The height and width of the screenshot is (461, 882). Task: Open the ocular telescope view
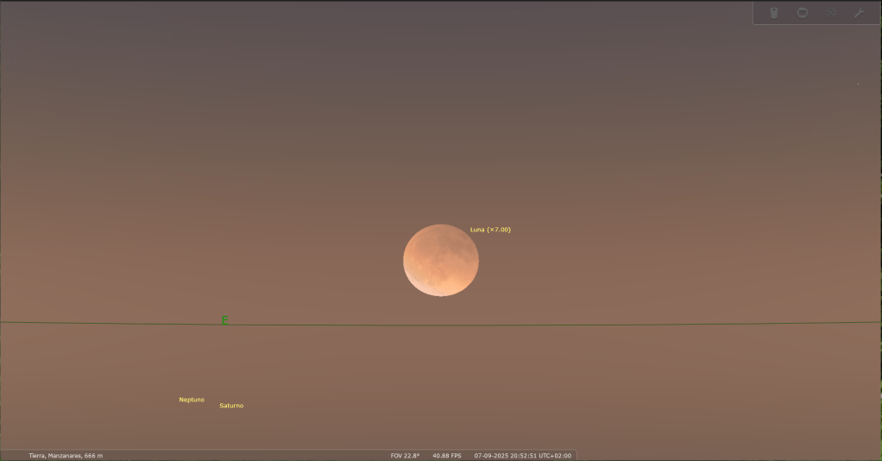coord(774,13)
